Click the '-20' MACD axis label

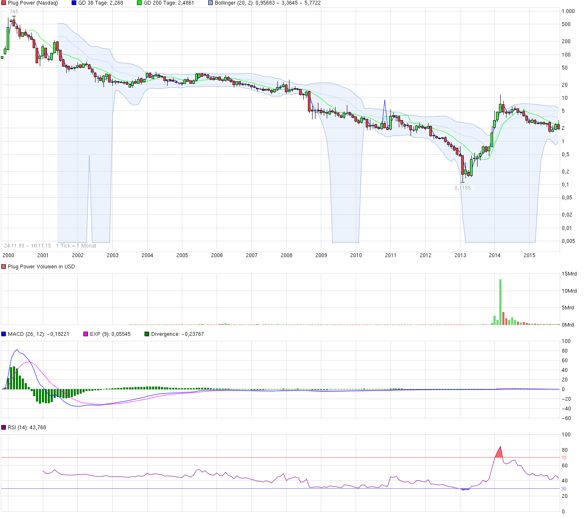(x=566, y=399)
